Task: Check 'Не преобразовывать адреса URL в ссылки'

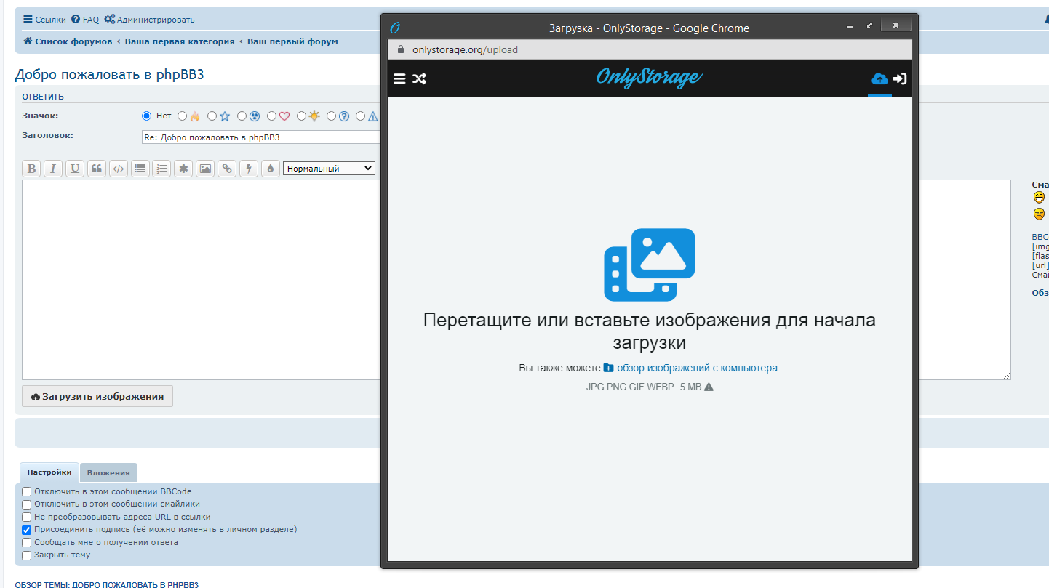Action: click(x=27, y=517)
